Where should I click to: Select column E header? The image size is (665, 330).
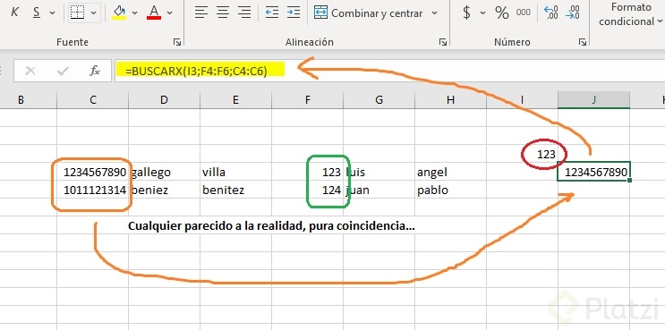click(x=235, y=100)
